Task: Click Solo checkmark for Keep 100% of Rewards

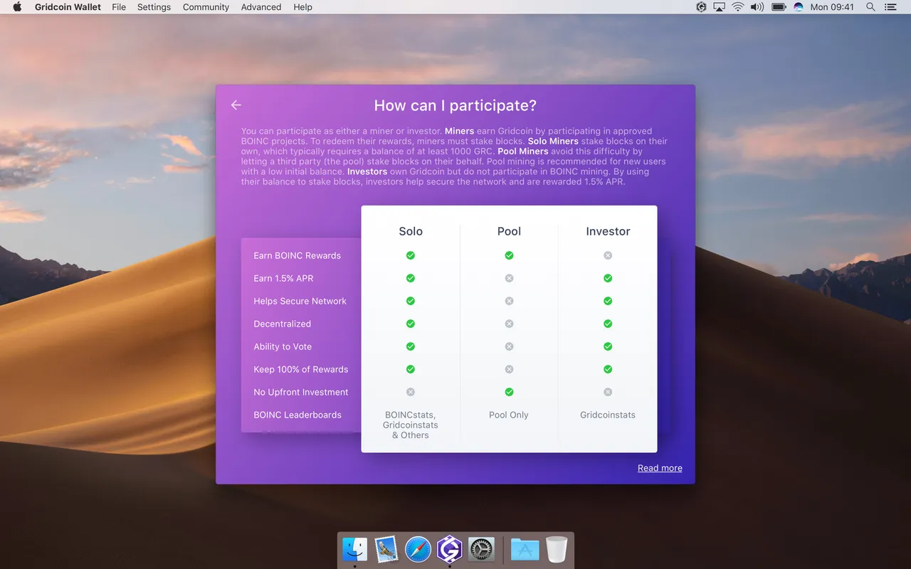Action: pyautogui.click(x=411, y=369)
